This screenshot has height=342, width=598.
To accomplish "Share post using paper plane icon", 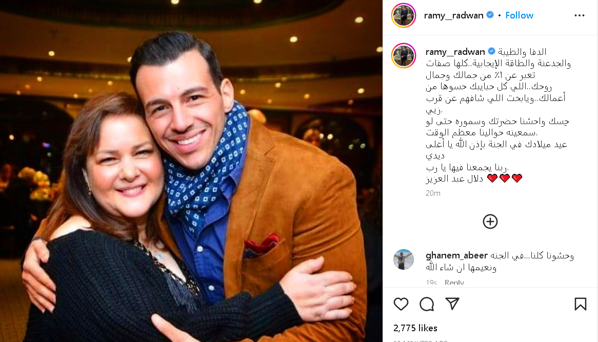I will click(452, 304).
